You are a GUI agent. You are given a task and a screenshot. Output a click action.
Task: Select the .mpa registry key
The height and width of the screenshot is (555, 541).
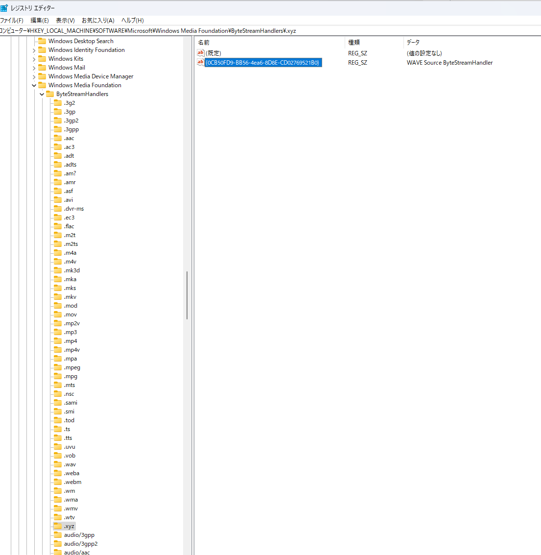(70, 359)
